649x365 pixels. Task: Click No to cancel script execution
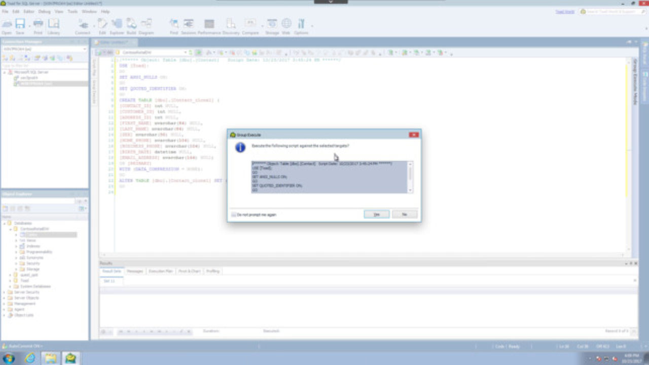[404, 214]
